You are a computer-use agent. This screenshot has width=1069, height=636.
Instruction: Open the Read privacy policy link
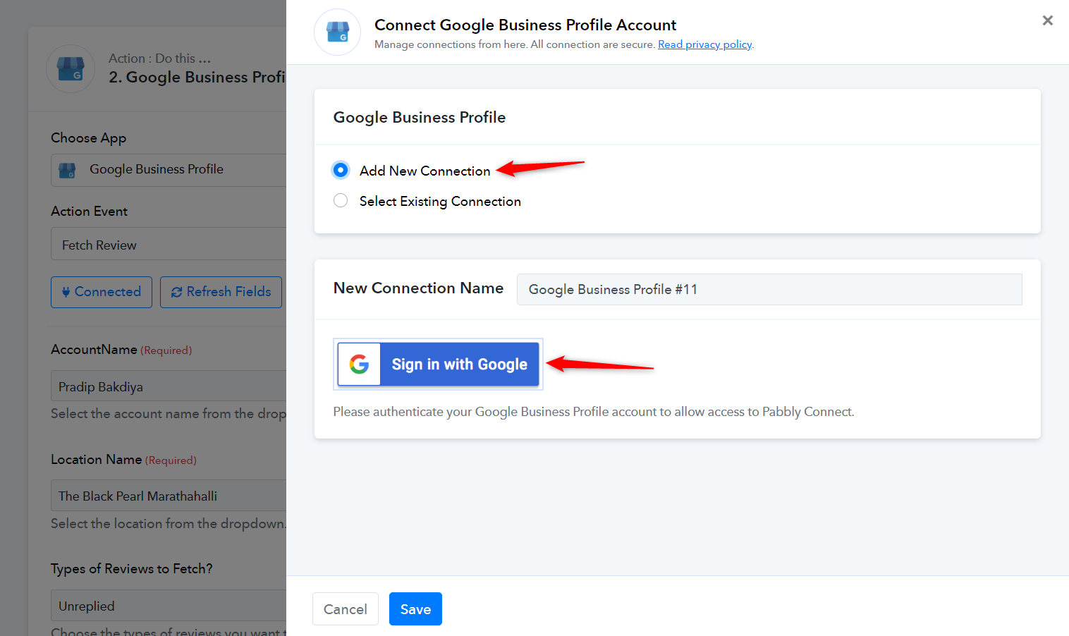(705, 44)
